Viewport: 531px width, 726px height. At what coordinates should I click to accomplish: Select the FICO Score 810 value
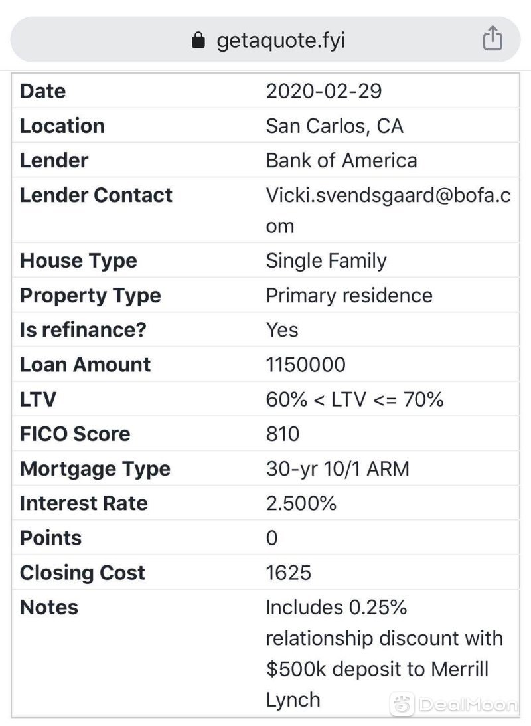(x=283, y=434)
